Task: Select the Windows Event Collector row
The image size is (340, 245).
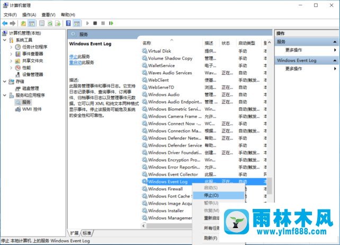Action: [204, 174]
